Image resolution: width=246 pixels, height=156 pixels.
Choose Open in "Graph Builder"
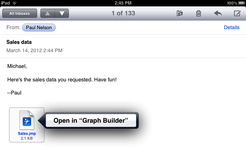91,121
